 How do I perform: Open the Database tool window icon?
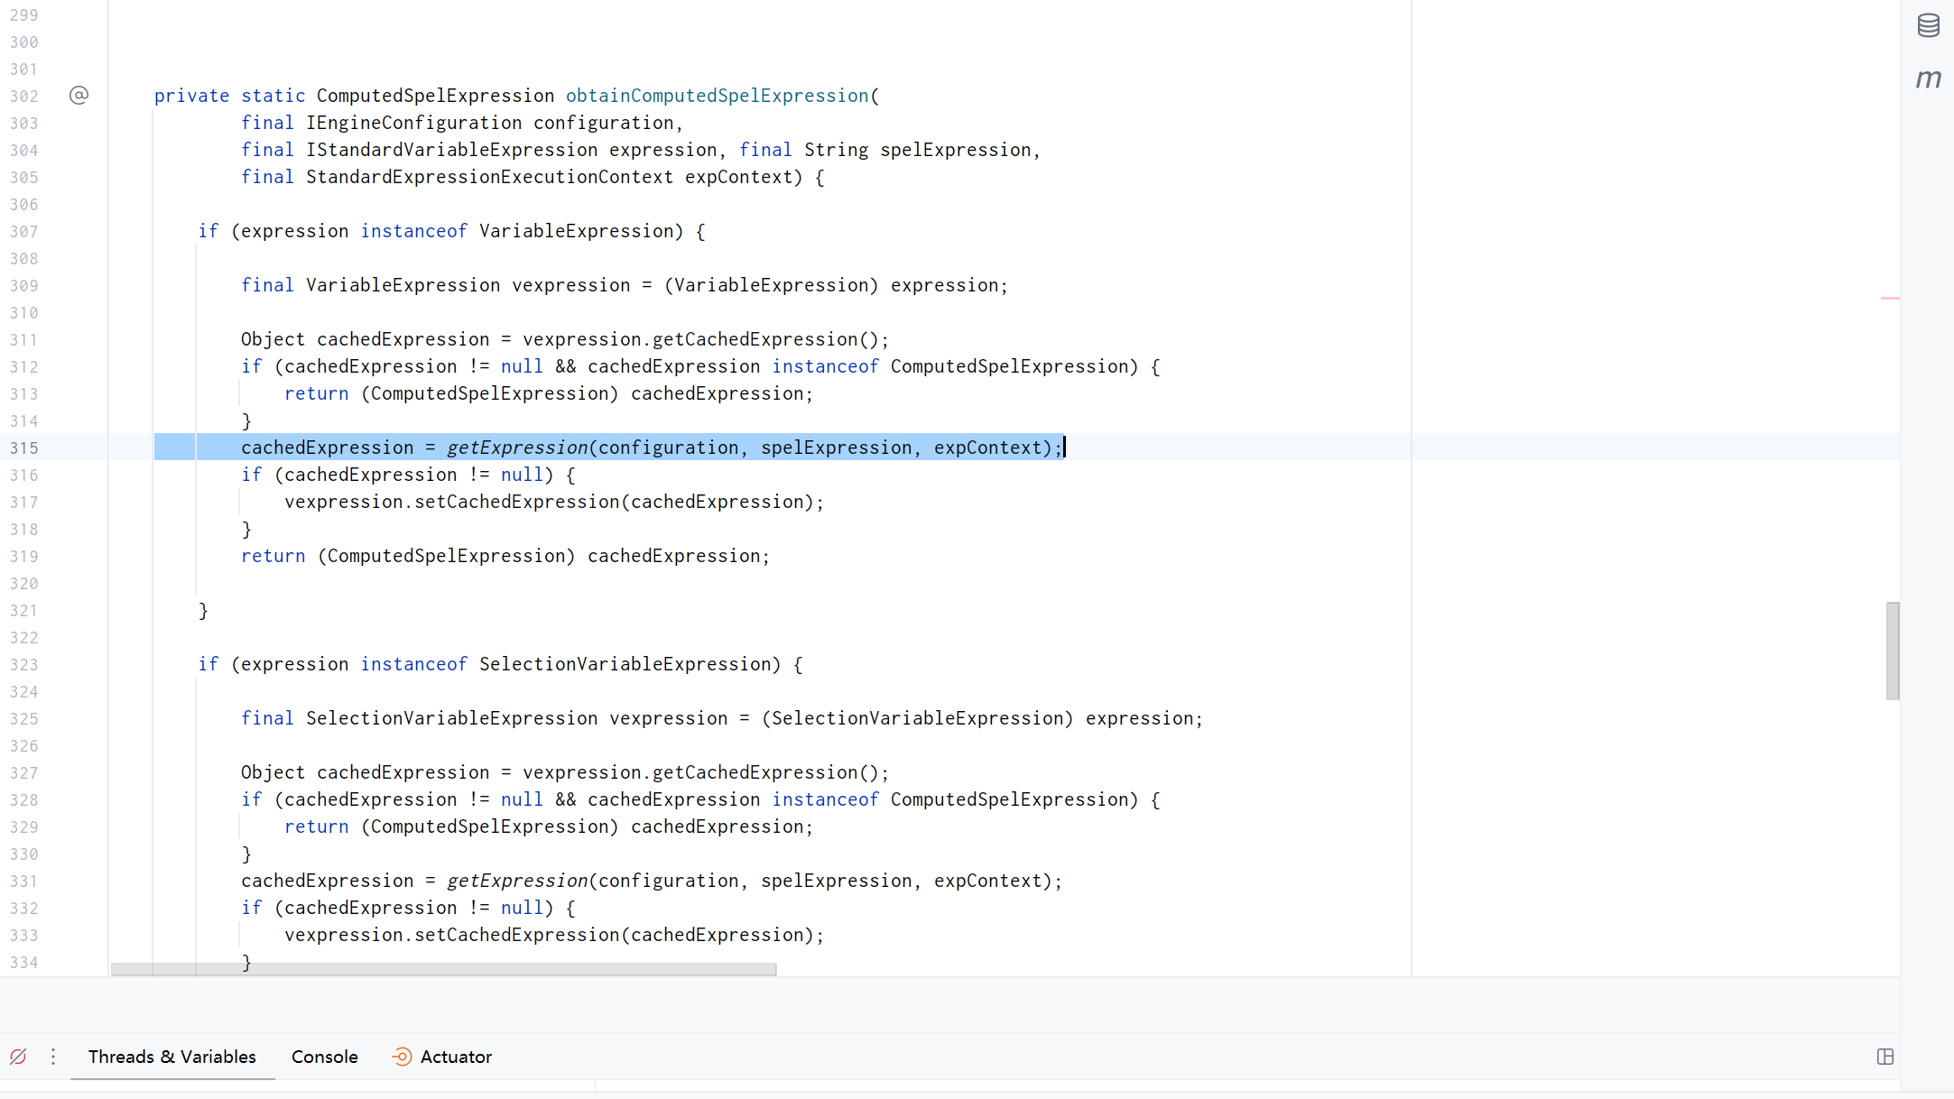pos(1928,25)
